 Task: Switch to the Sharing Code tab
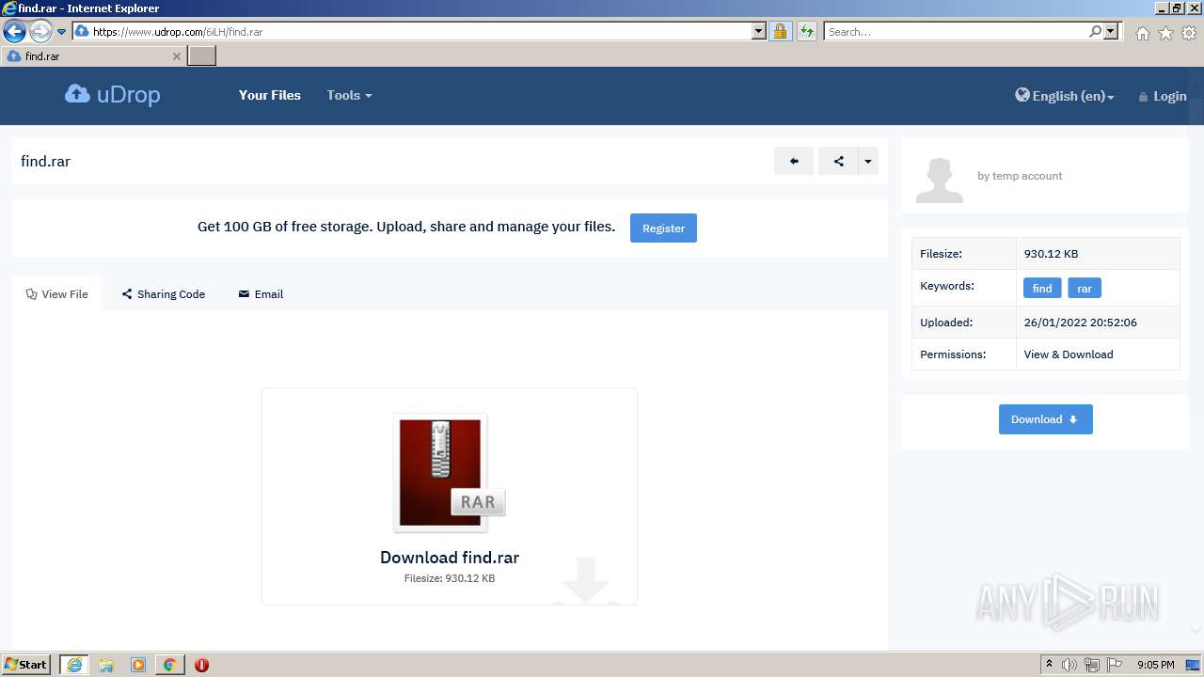coord(164,294)
